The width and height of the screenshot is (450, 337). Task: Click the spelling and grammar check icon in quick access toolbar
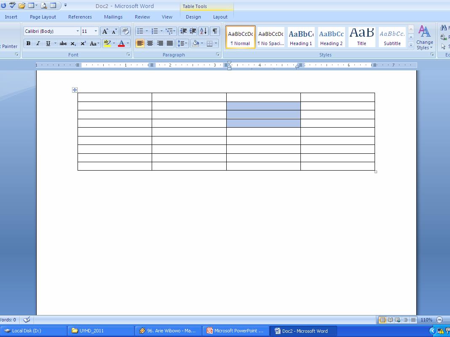[x=12, y=5]
